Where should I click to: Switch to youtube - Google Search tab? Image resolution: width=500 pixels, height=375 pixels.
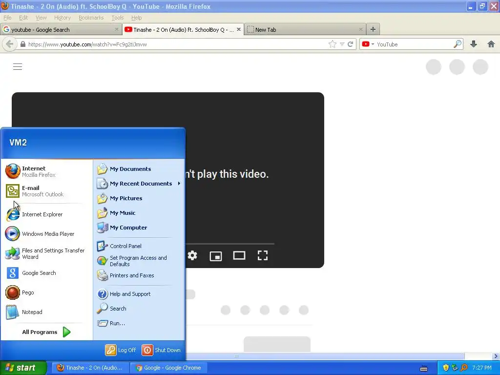[x=61, y=30]
